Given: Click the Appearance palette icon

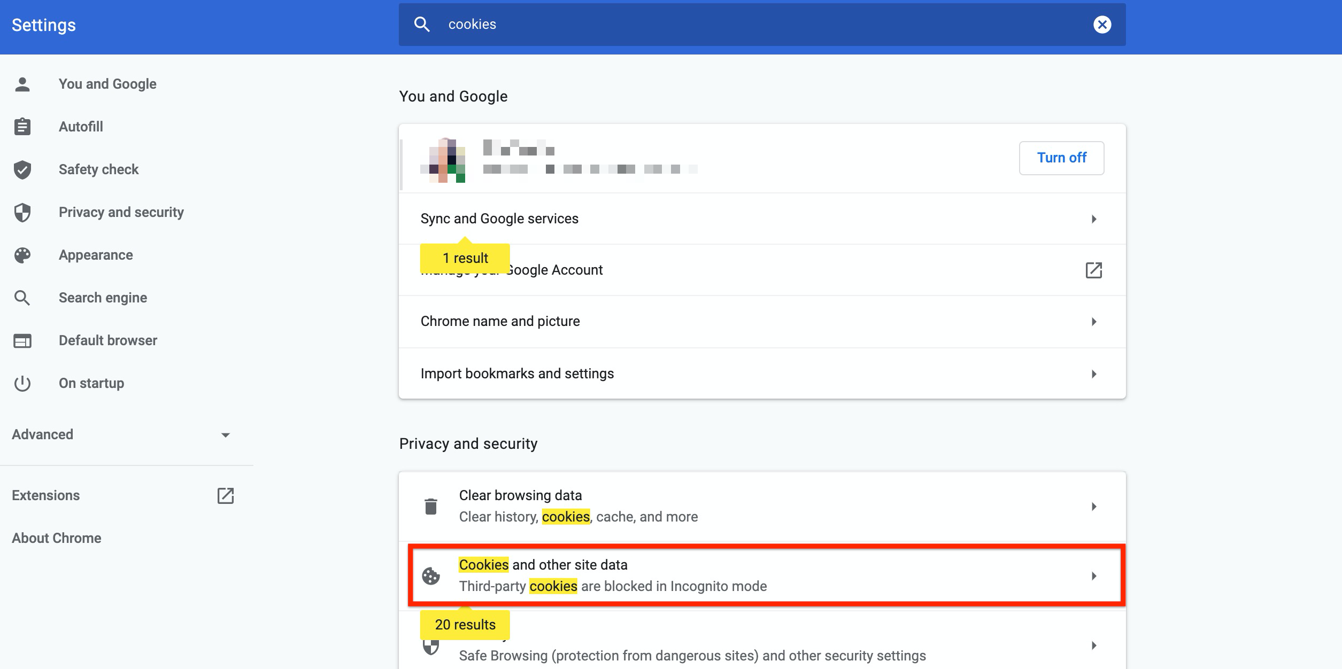Looking at the screenshot, I should coord(22,255).
